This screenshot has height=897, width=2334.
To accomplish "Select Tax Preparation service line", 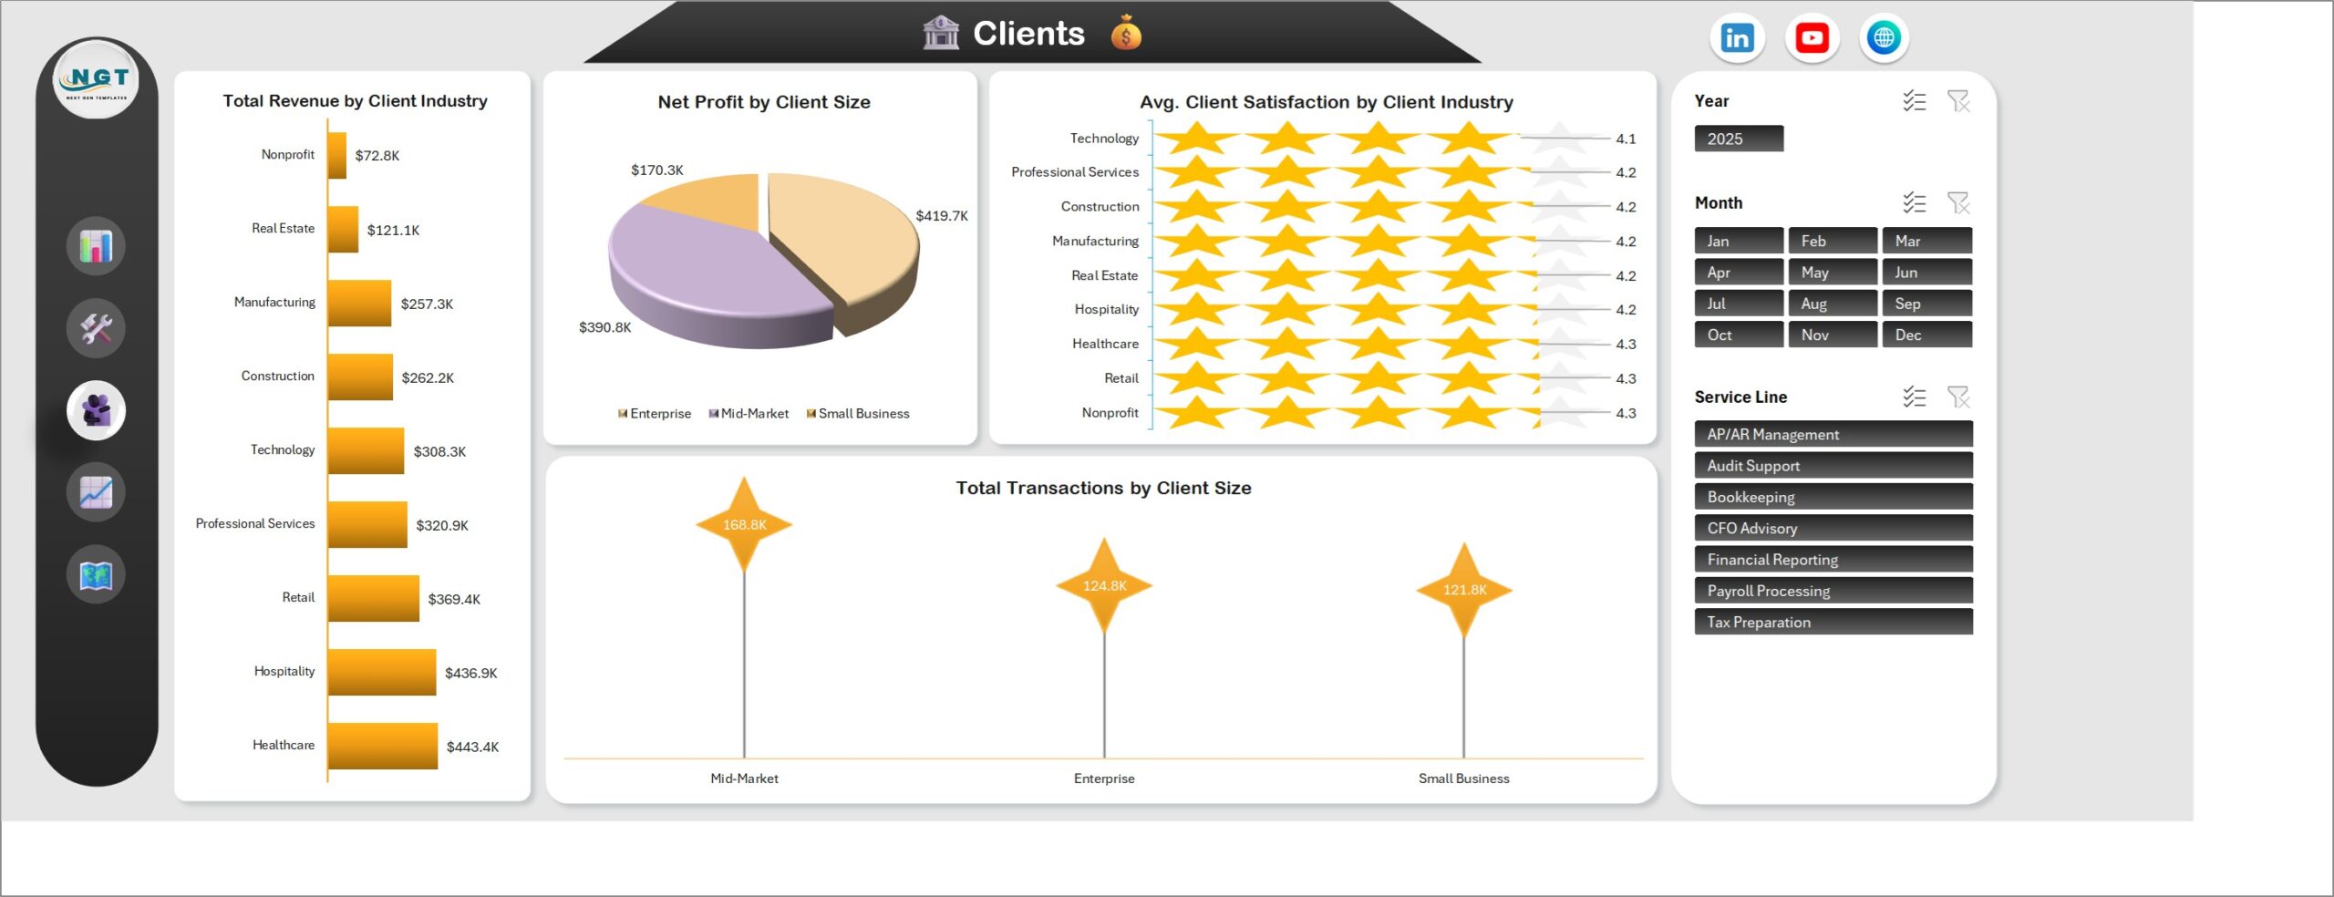I will pyautogui.click(x=1833, y=622).
